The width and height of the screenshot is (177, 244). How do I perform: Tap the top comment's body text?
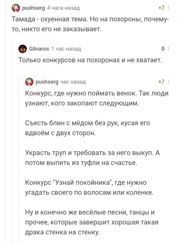tap(83, 23)
